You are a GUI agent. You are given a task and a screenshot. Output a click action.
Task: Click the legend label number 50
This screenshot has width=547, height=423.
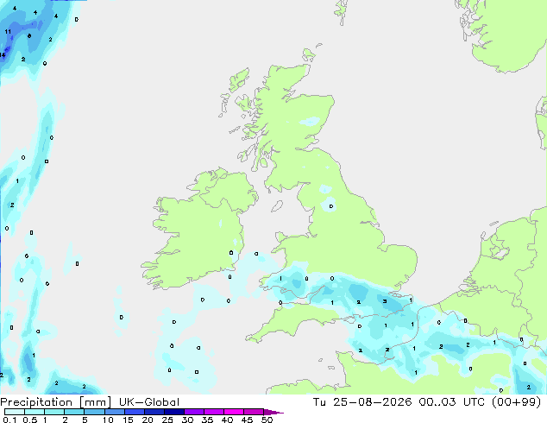pyautogui.click(x=267, y=420)
